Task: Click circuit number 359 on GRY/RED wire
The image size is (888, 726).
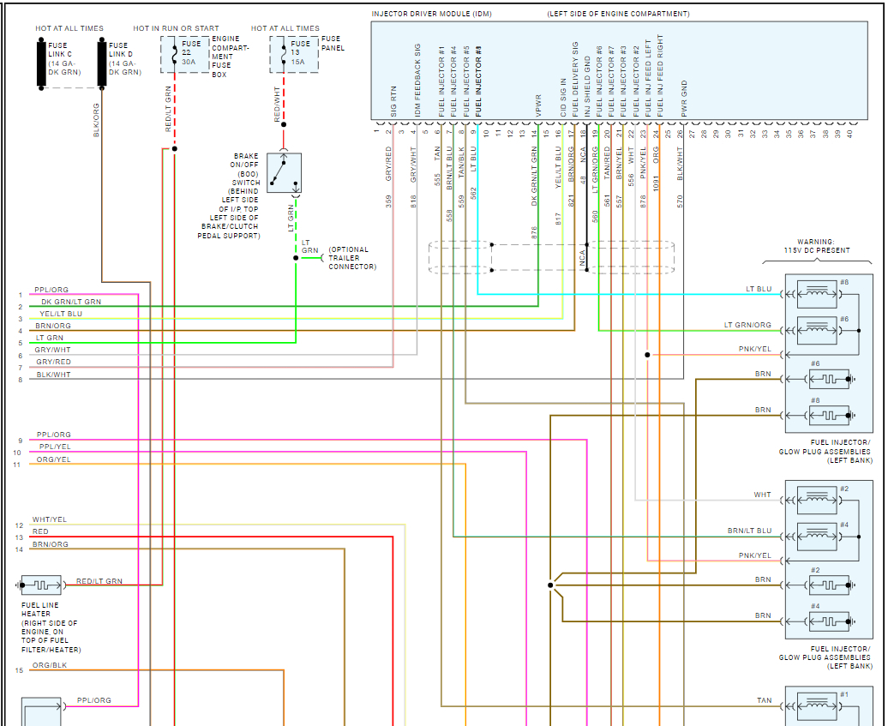Action: (389, 201)
